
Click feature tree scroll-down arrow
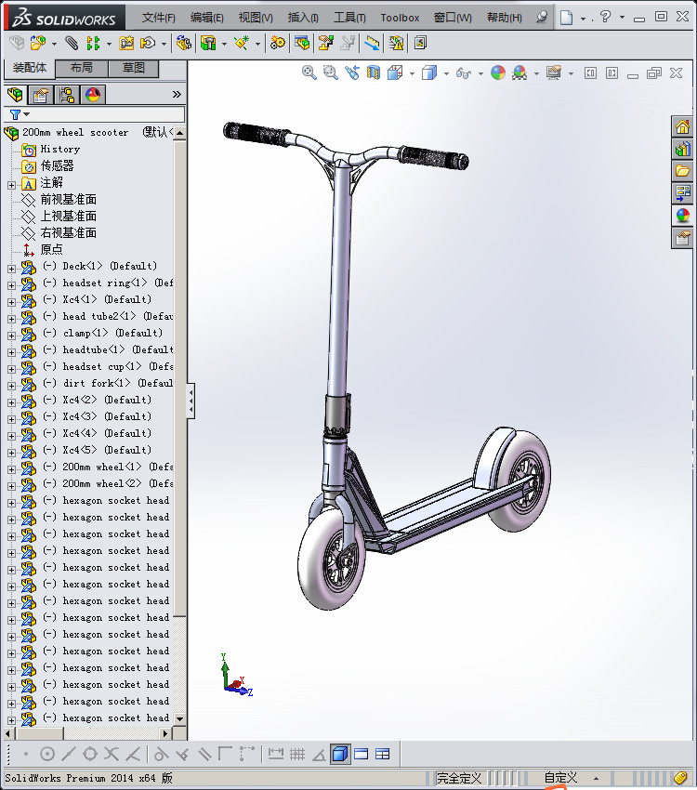pos(179,719)
